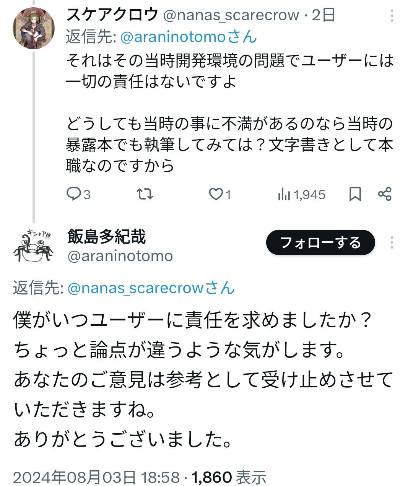Click the share icon on tweet
The height and width of the screenshot is (486, 413).
(x=385, y=194)
